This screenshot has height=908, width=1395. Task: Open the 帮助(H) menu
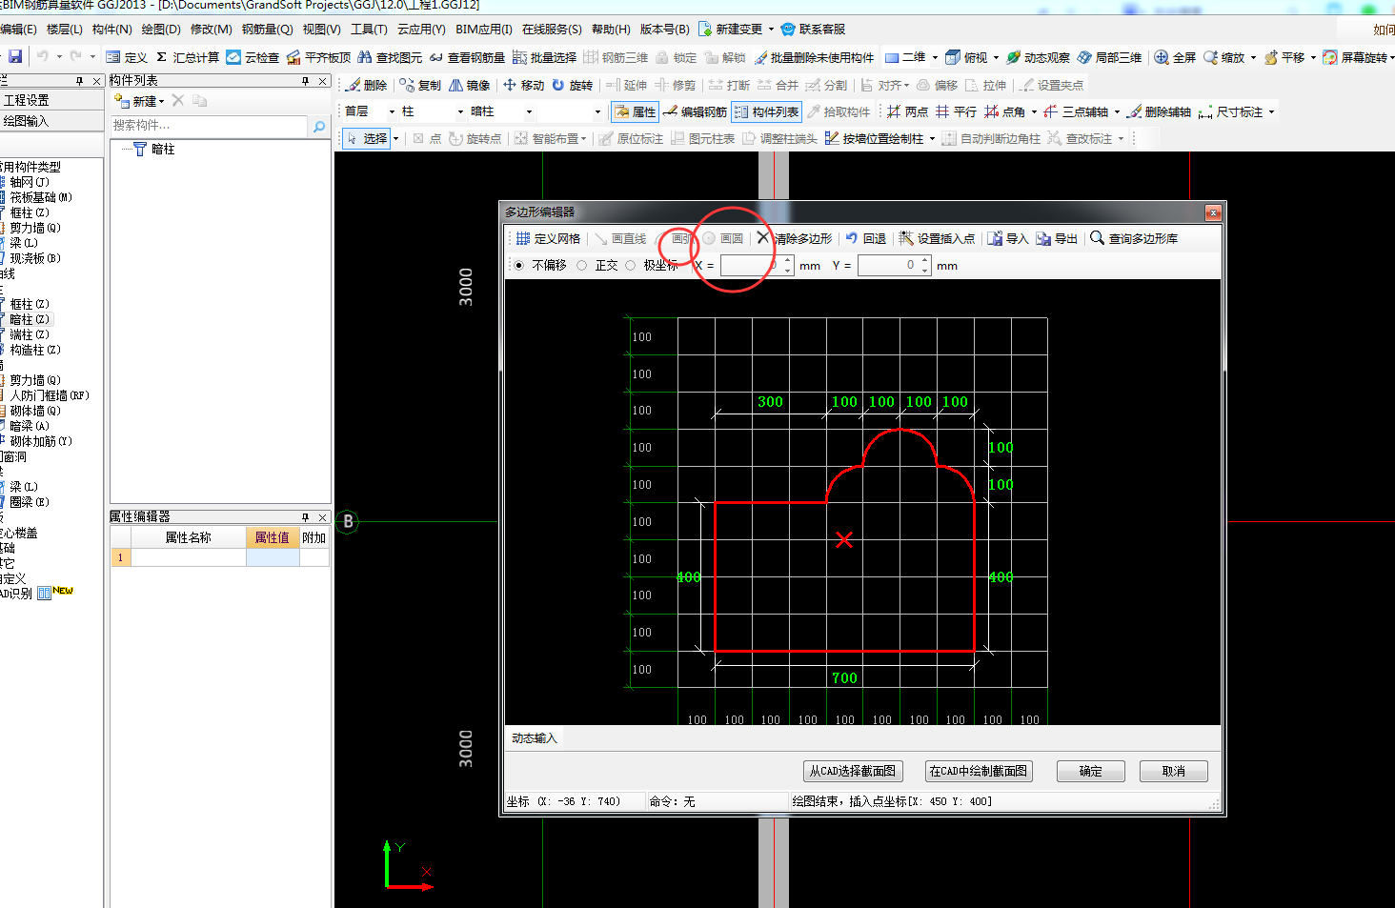click(611, 30)
